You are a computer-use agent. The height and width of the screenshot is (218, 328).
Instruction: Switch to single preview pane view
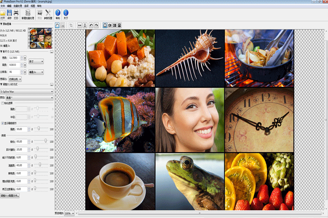(105, 25)
